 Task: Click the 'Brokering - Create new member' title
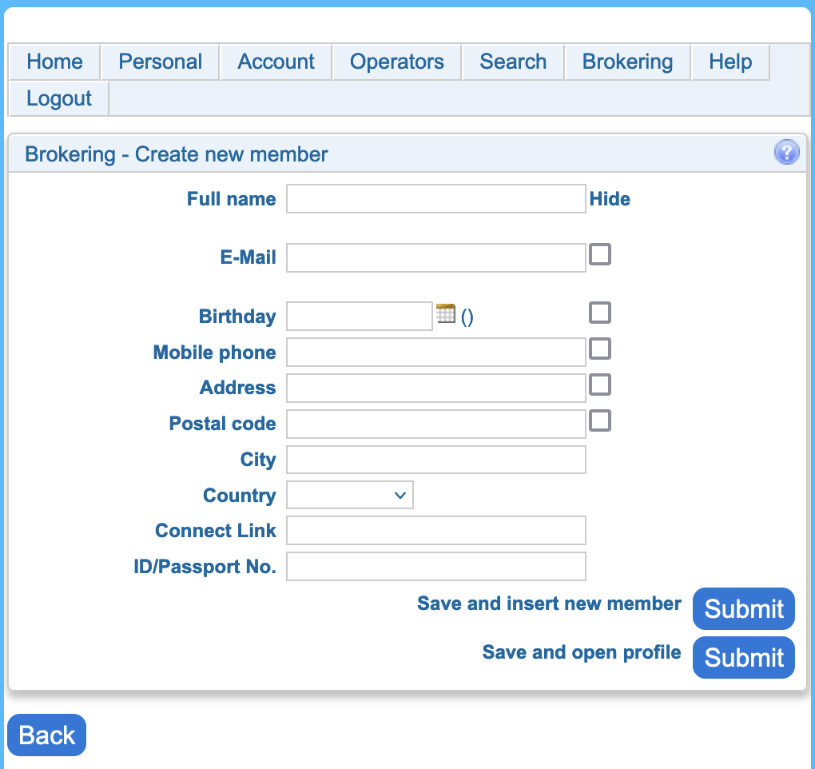pos(177,154)
